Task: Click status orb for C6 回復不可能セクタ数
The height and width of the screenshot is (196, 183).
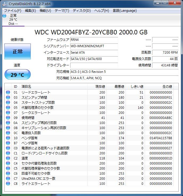Action: pos(8,173)
